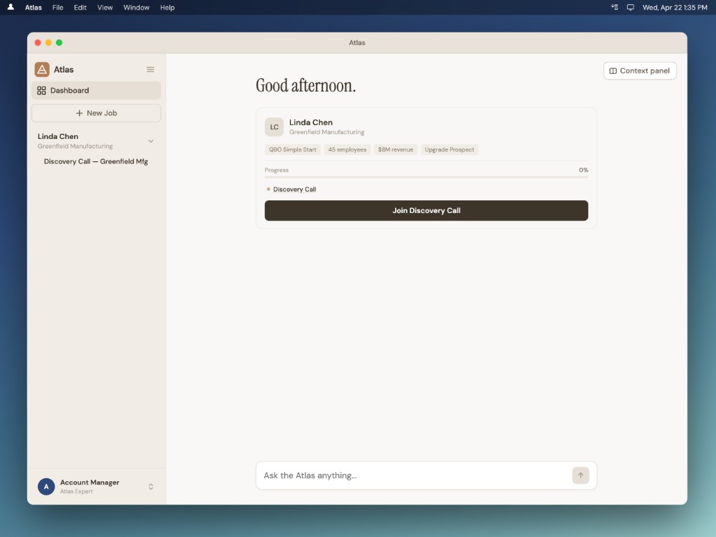Click the screen mirroring display icon in menu bar
The image size is (716, 537).
(x=630, y=7)
